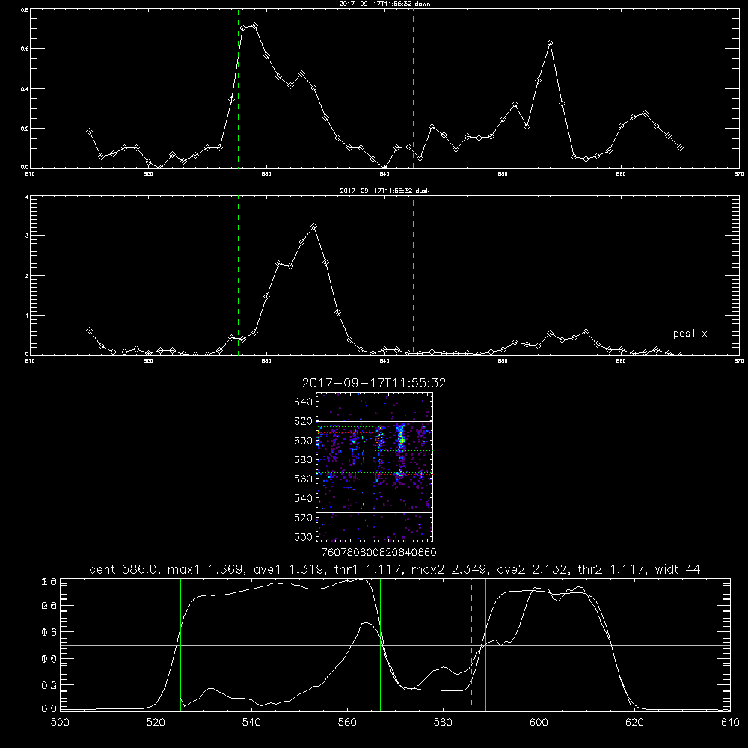Click x-axis label 540 of bottom plot
748x748 pixels.
tap(251, 723)
